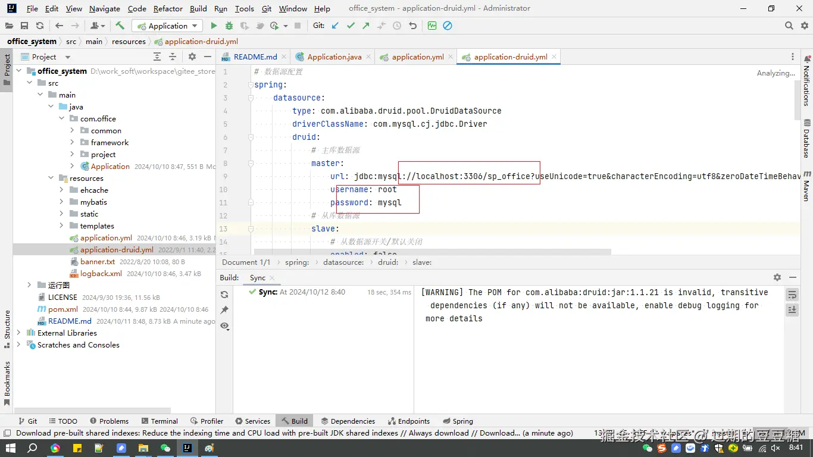
Task: Toggle scroll to end in Build output
Action: tap(792, 310)
